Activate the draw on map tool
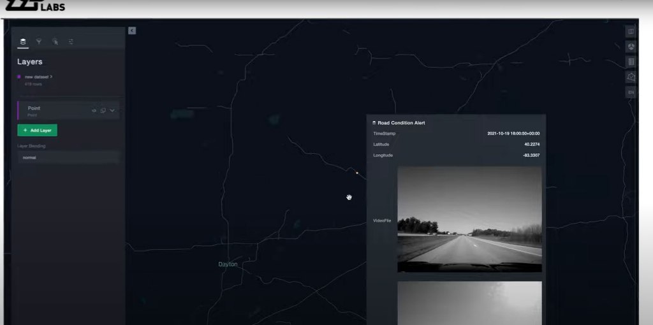The height and width of the screenshot is (325, 653). pyautogui.click(x=631, y=76)
